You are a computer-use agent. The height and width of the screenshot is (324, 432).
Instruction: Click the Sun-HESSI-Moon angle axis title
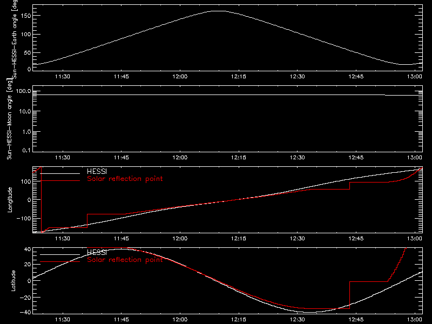9,119
